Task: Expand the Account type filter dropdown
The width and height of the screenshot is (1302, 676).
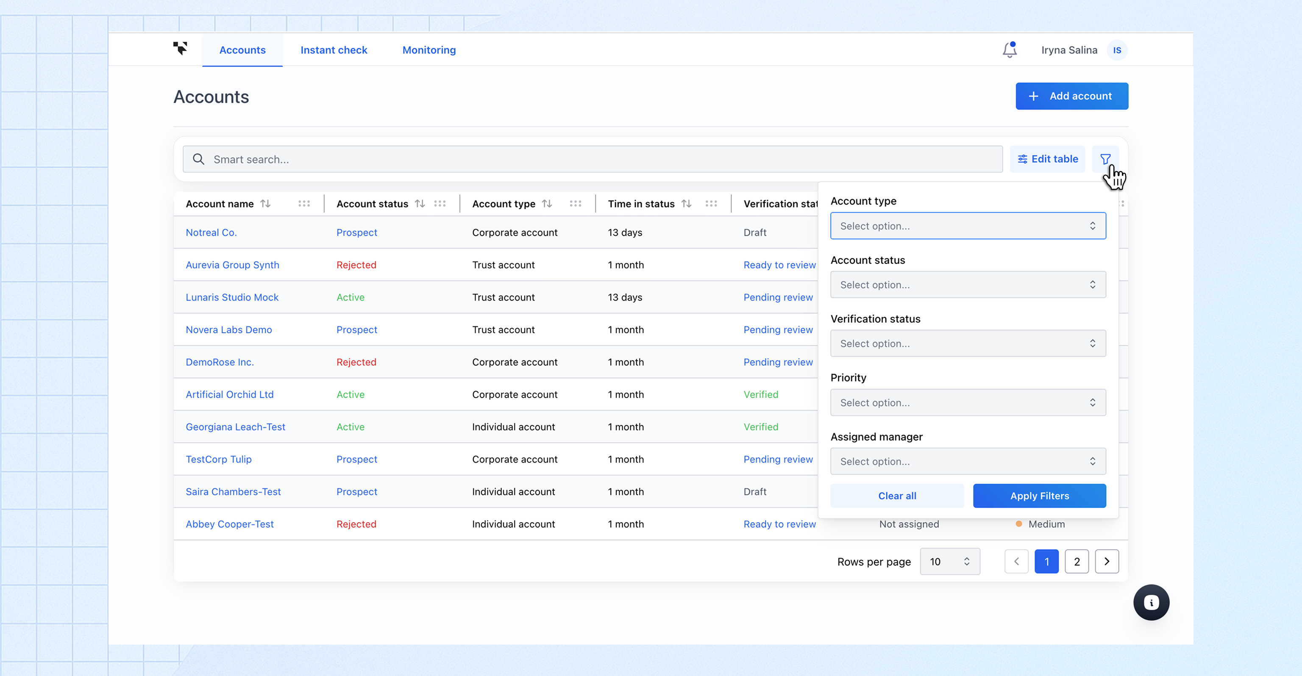Action: click(968, 226)
